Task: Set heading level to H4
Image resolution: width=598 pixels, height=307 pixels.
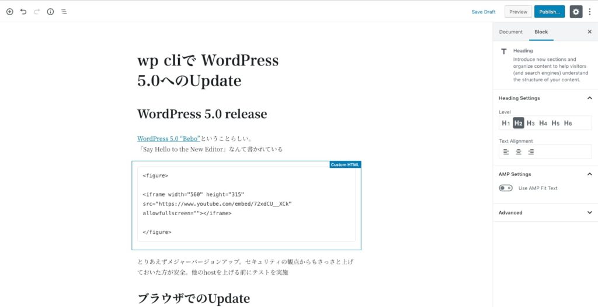Action: pos(543,123)
